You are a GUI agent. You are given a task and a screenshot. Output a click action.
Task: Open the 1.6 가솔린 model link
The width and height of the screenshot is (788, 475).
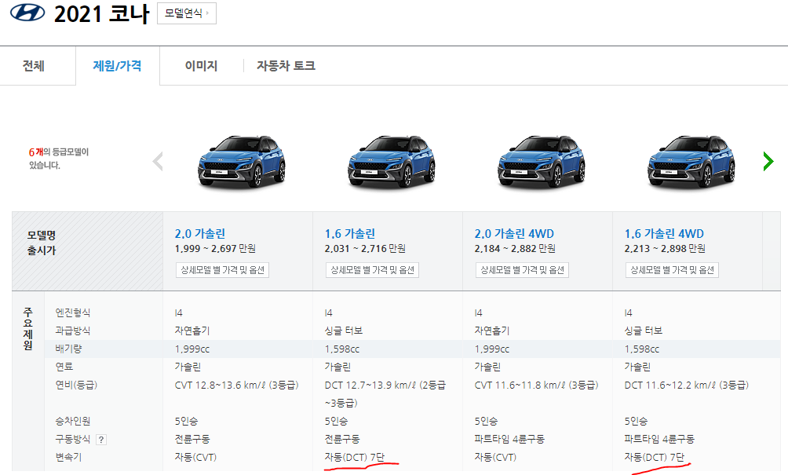[x=350, y=234]
